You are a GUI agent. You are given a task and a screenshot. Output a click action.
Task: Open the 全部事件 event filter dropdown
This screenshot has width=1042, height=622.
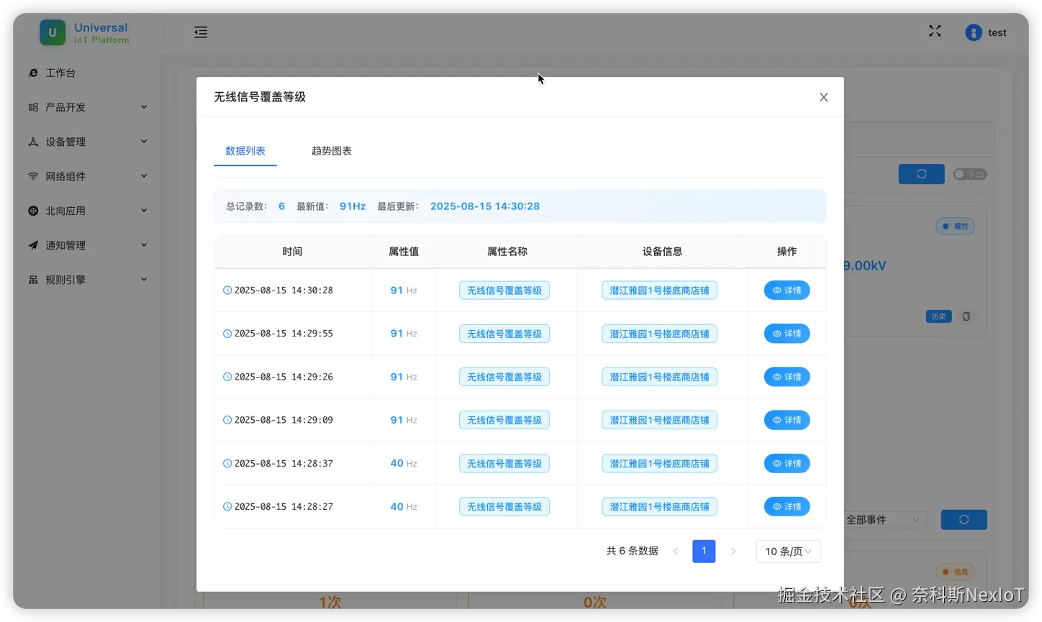click(x=884, y=519)
